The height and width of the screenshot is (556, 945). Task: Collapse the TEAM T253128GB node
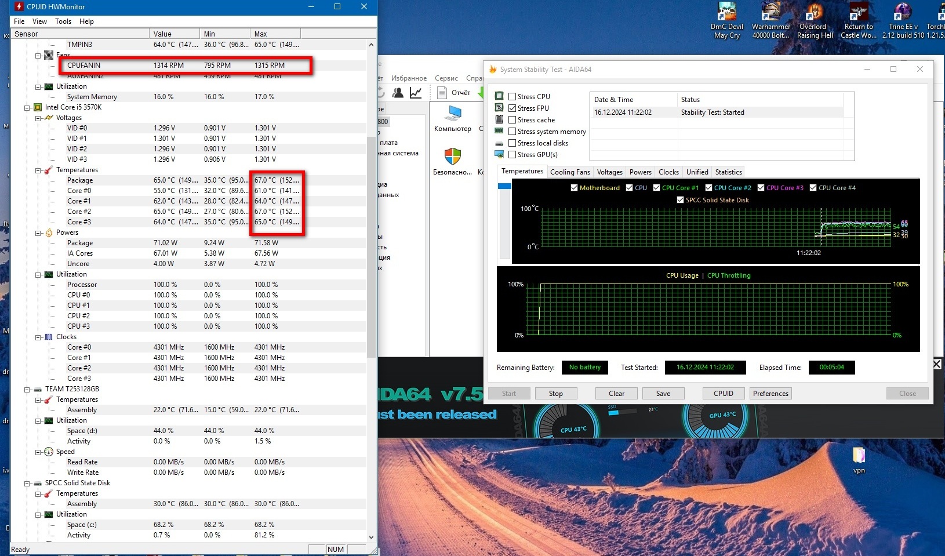(27, 389)
